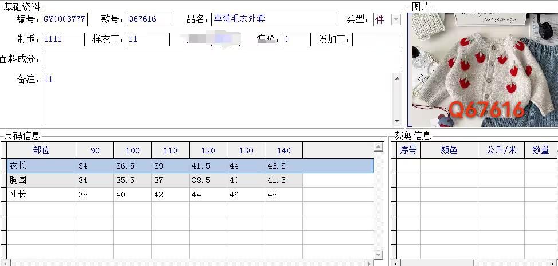Click the 面料成分 text field
Image resolution: width=558 pixels, height=266 pixels.
222,59
